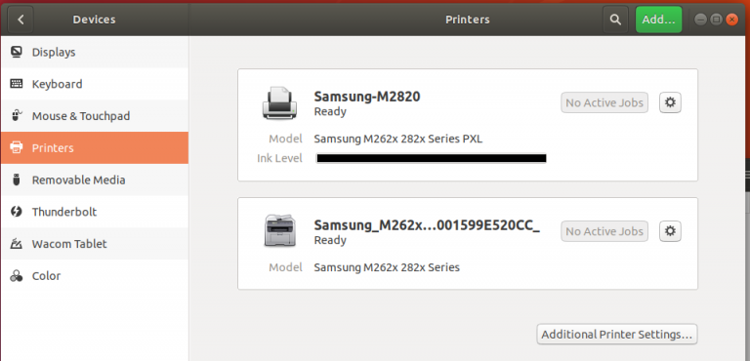Click the Samsung_M262x multifunction printer icon
The image size is (750, 361).
tap(280, 231)
